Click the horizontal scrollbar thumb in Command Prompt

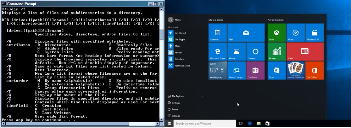coord(67,124)
